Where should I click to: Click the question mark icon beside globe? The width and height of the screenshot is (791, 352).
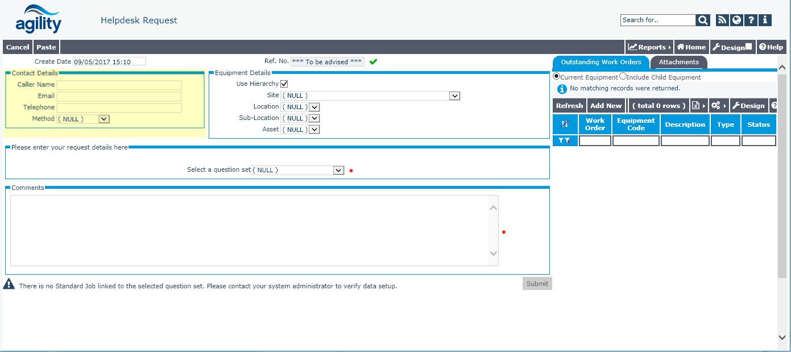point(751,20)
